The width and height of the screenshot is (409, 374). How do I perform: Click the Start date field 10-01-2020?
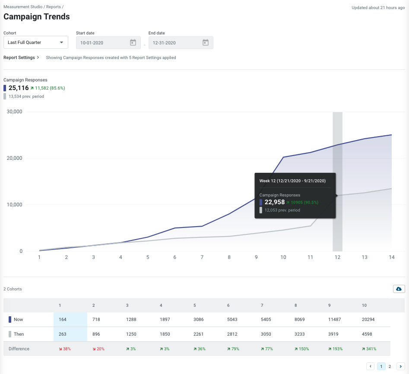pos(108,42)
